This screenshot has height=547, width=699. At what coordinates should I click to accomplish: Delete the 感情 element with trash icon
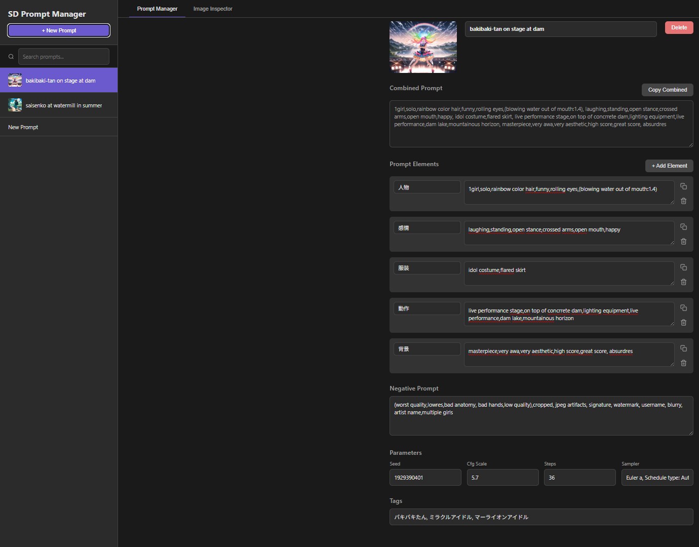click(x=683, y=242)
